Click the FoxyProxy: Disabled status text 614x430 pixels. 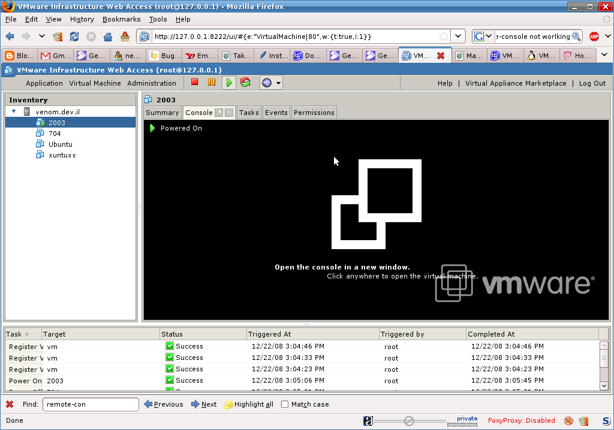point(521,420)
